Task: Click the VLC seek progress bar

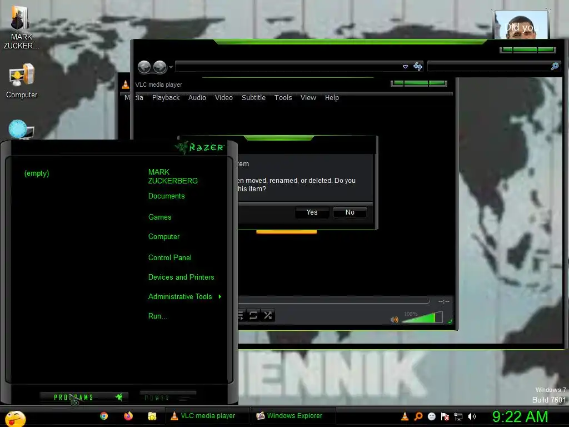Action: [333, 301]
